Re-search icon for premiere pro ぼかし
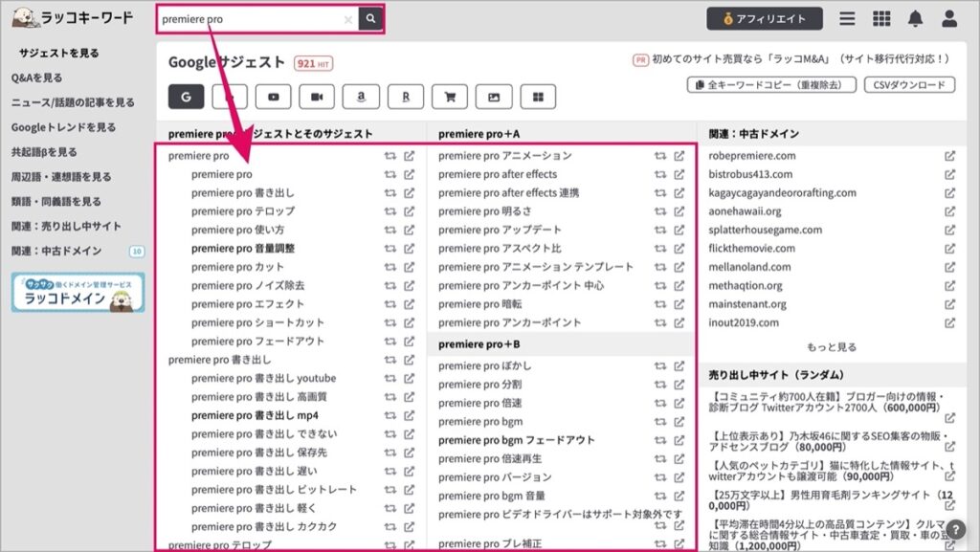Image resolution: width=980 pixels, height=552 pixels. tap(660, 365)
